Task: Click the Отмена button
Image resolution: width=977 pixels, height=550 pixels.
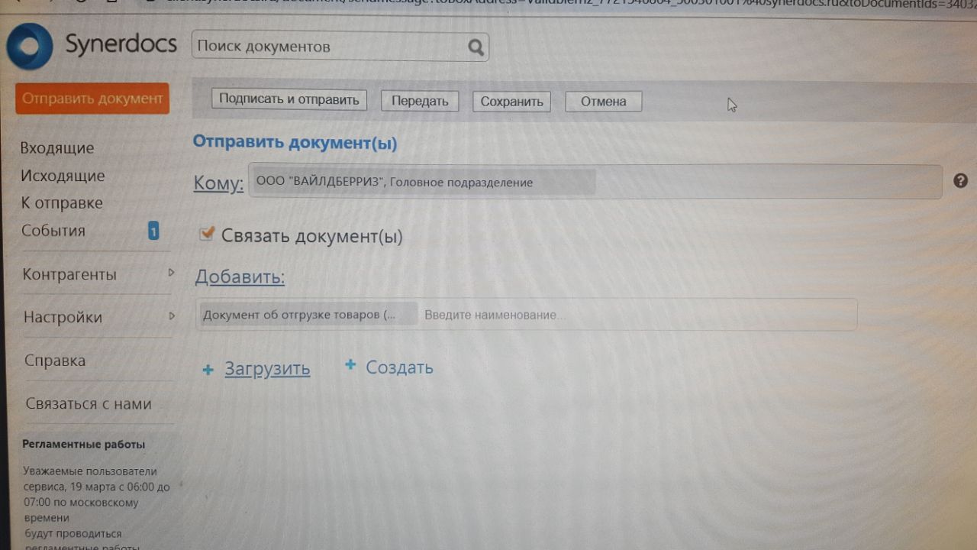Action: pyautogui.click(x=603, y=102)
